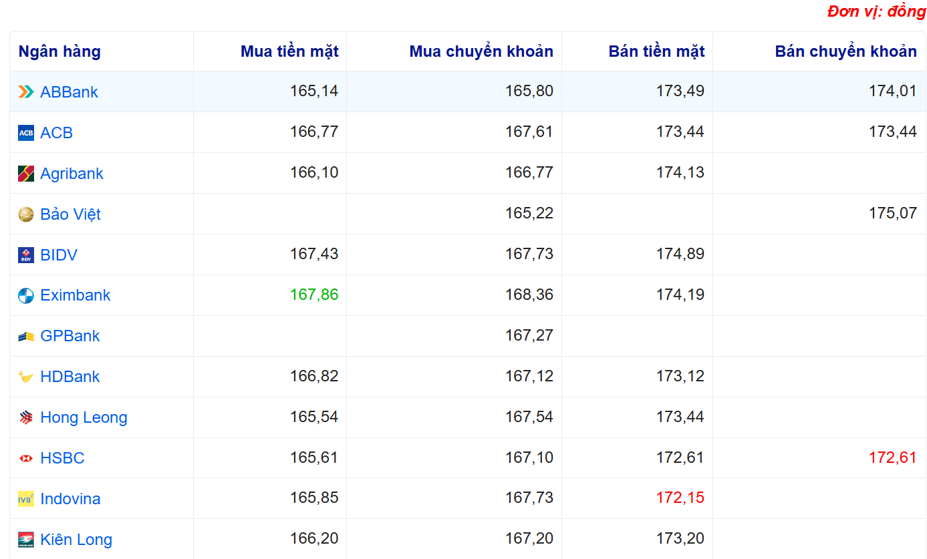Click the ACB logo icon
Screen dimensions: 927x559
point(26,133)
